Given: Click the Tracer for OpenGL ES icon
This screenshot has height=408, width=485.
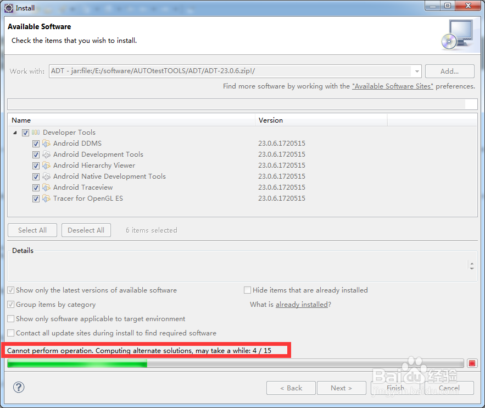Looking at the screenshot, I should (x=46, y=199).
